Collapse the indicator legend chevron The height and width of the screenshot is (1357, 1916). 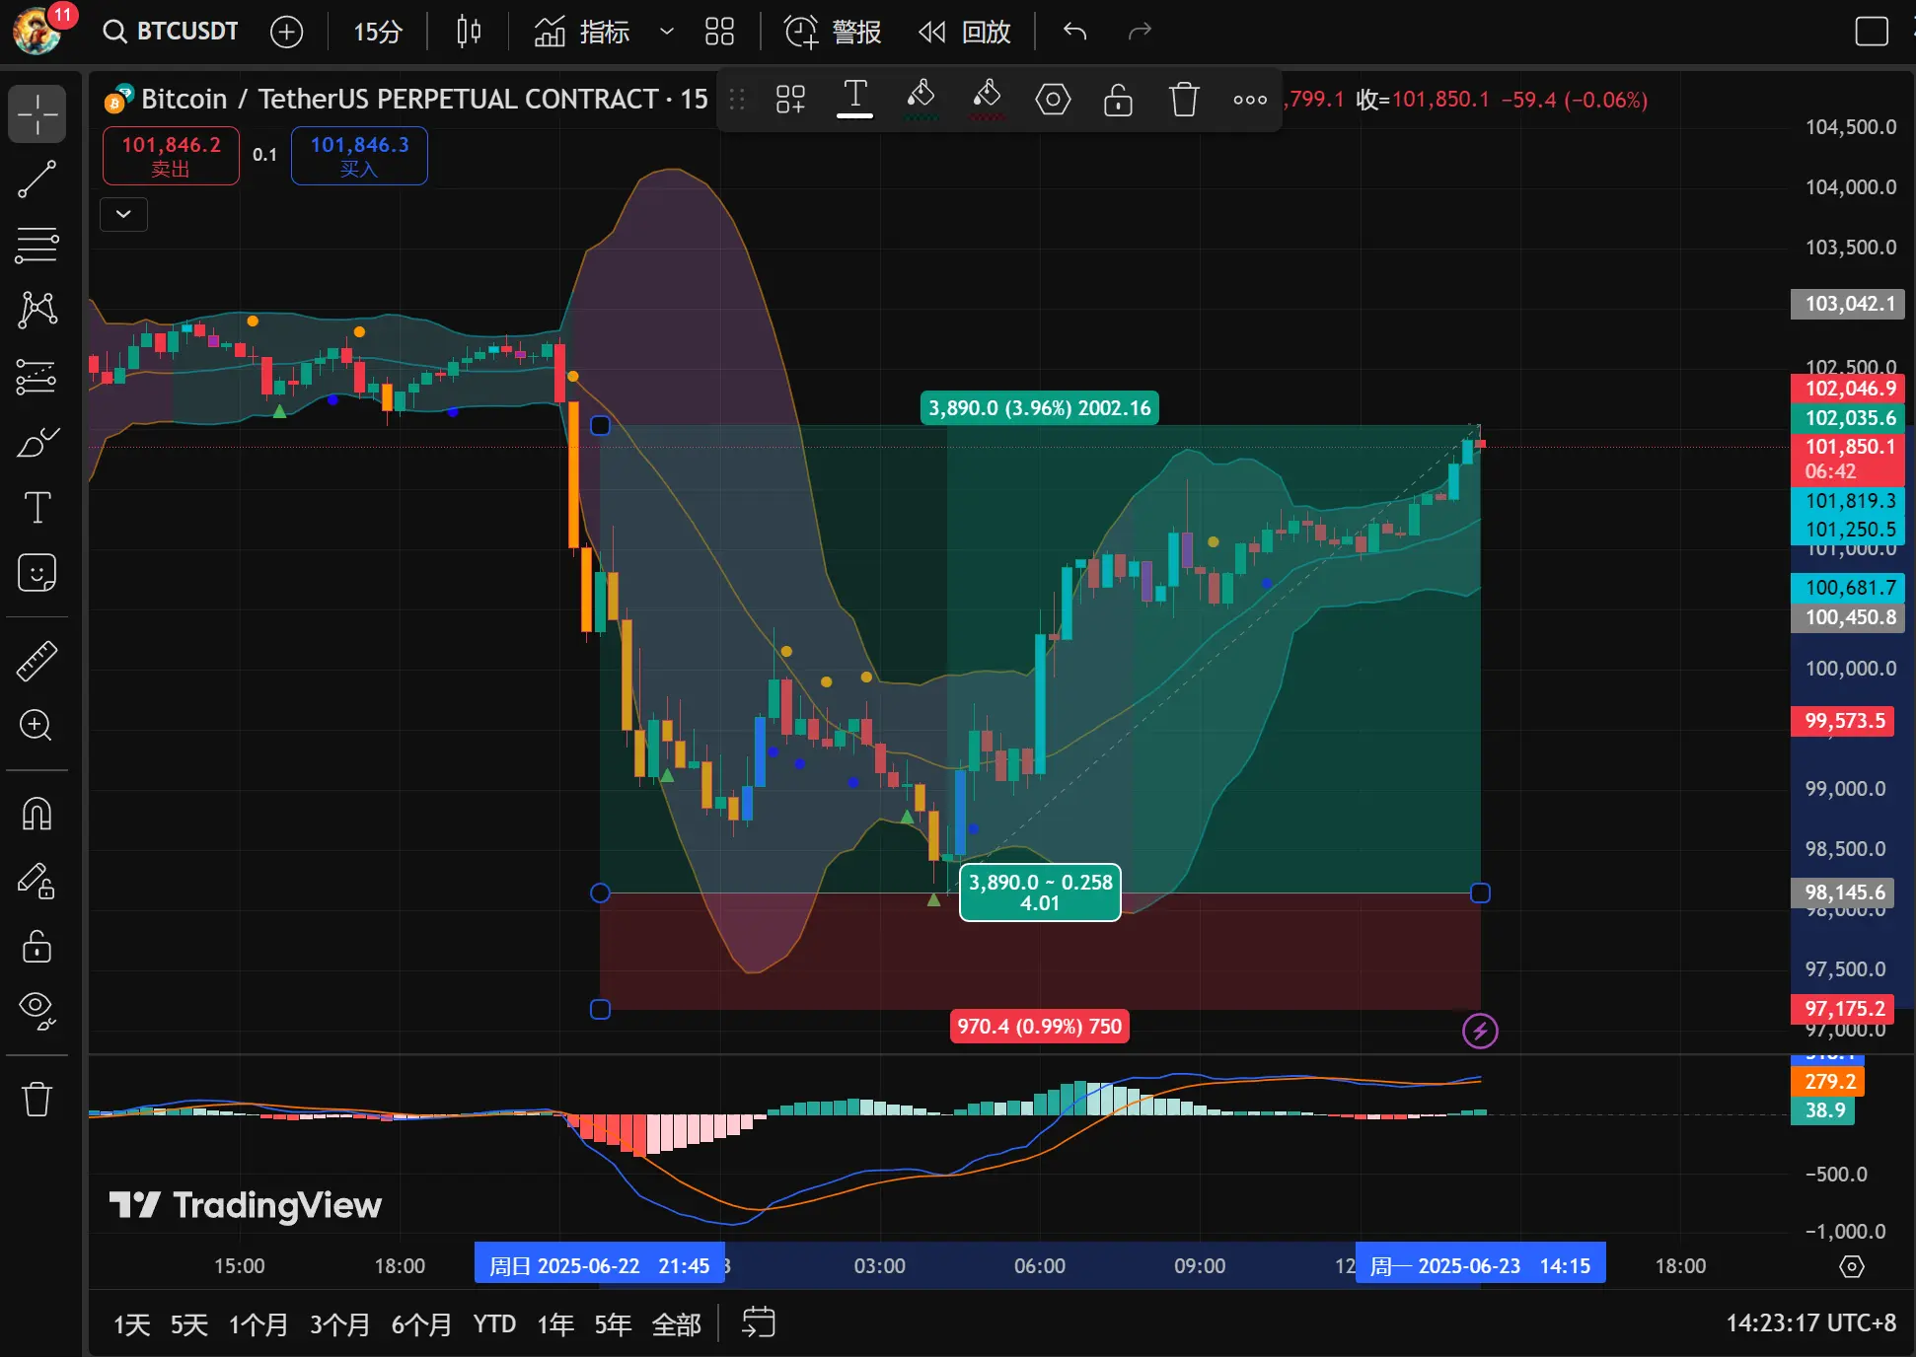click(x=123, y=214)
